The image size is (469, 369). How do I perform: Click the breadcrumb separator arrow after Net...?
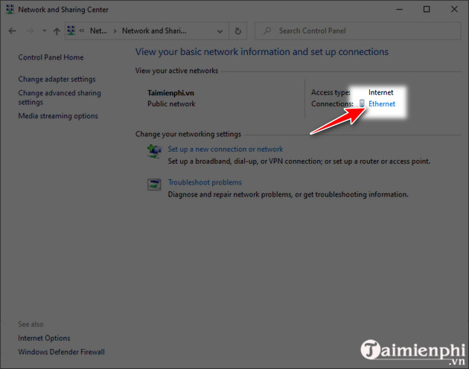(x=115, y=31)
